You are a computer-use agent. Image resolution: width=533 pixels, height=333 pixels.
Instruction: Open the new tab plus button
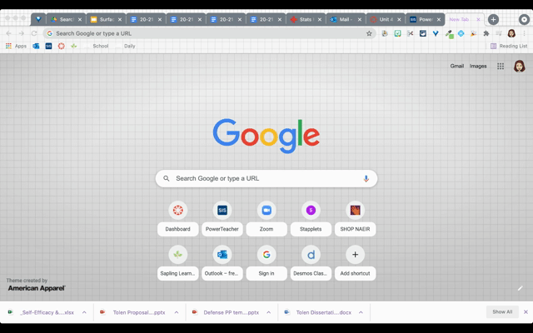[x=493, y=19]
